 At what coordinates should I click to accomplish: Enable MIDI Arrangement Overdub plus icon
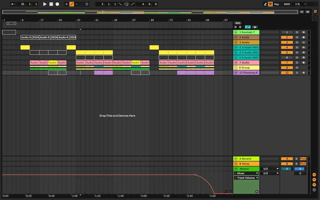tap(67, 4)
